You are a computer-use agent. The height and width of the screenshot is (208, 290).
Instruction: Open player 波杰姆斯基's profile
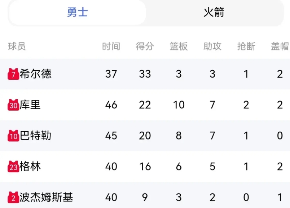(46, 197)
